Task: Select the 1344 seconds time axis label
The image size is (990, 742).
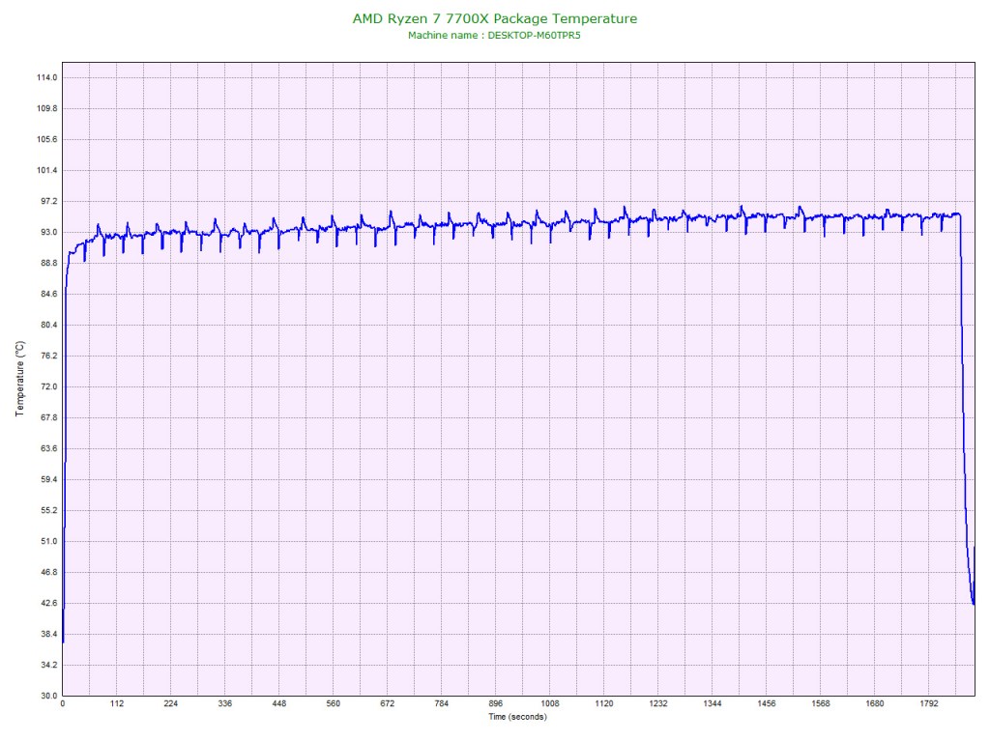Action: 713,704
